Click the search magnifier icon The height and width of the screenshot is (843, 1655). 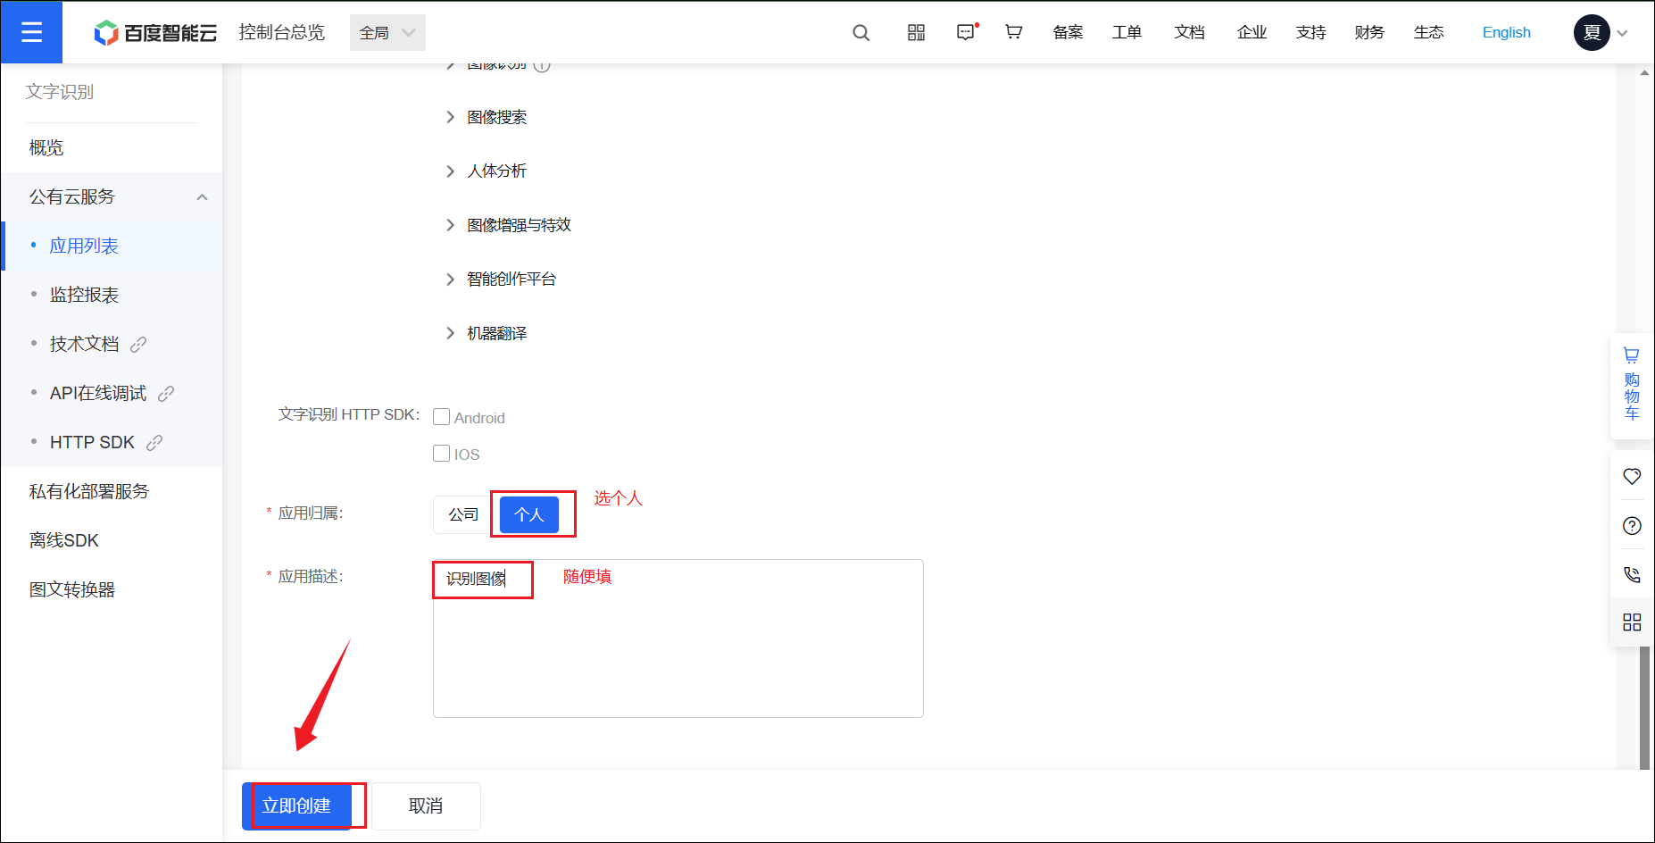[861, 33]
